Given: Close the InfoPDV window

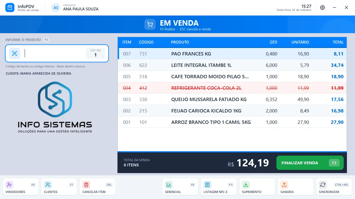Looking at the screenshot, I should [x=346, y=8].
